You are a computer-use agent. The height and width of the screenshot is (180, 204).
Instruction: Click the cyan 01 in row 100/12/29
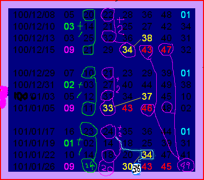(x=185, y=73)
